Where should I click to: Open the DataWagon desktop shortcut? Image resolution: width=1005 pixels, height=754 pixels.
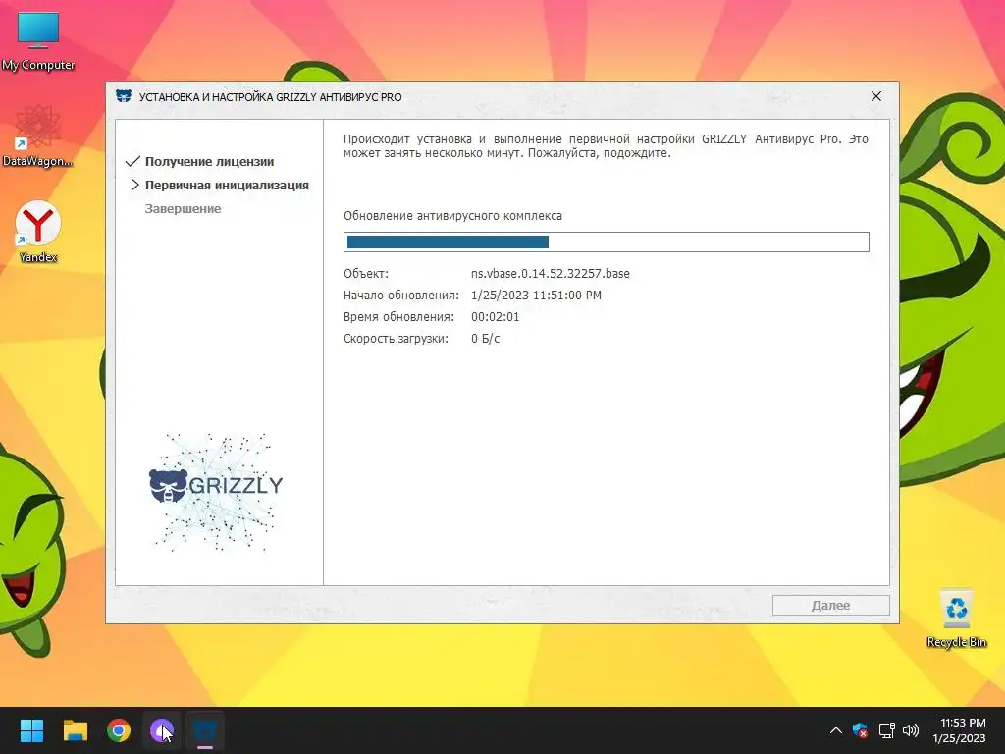click(38, 136)
